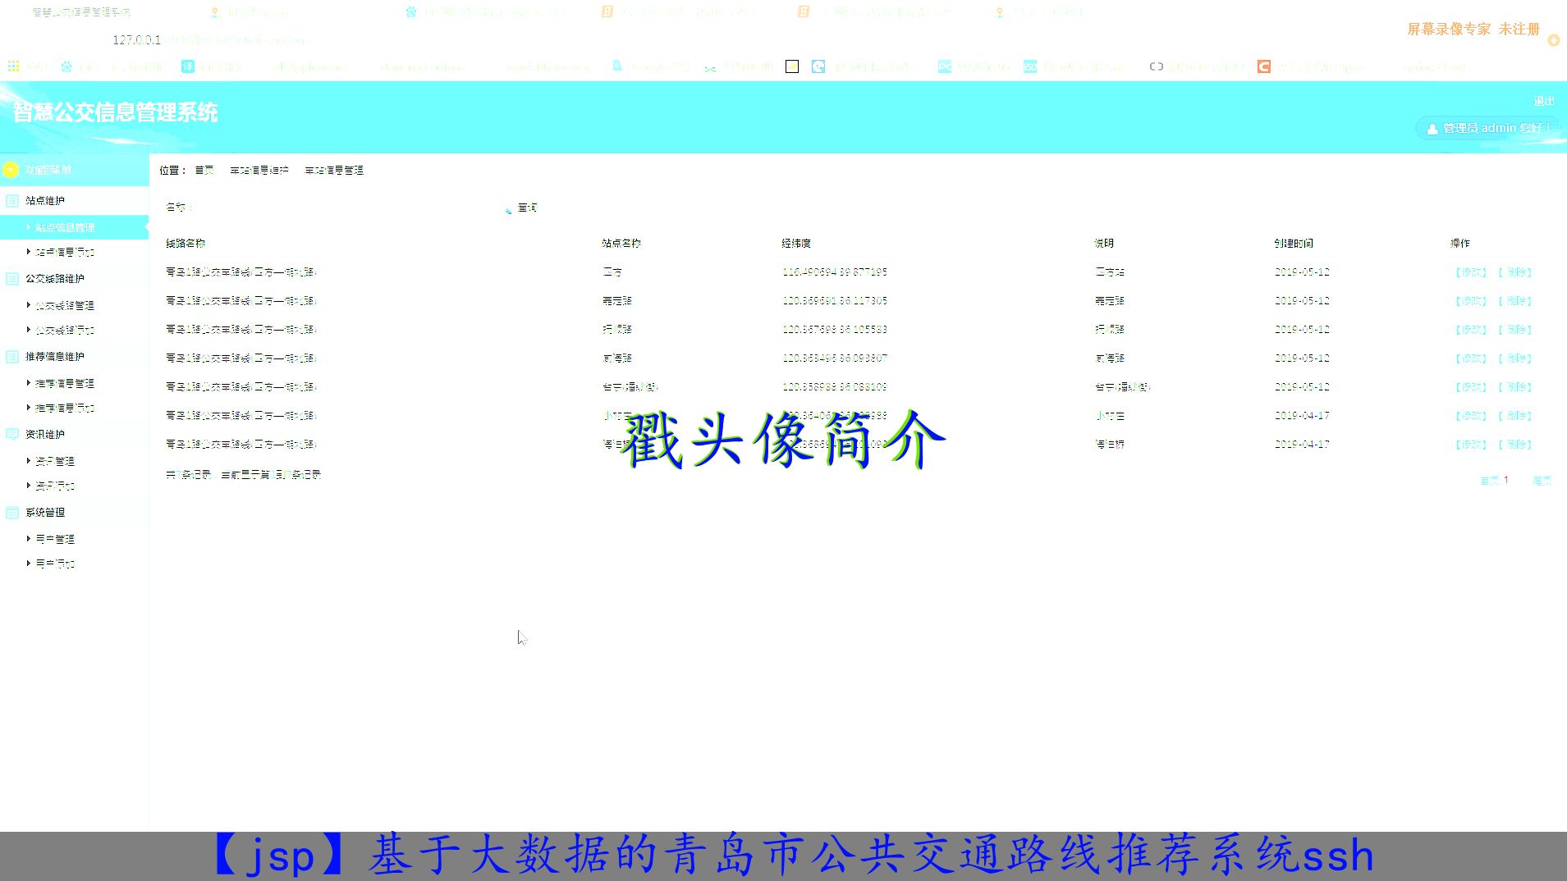Click 修改 for the row with 120.367699
This screenshot has height=881, width=1567.
1471,330
